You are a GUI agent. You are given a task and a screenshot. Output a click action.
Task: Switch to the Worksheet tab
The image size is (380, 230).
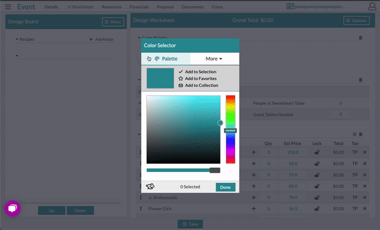tap(80, 7)
